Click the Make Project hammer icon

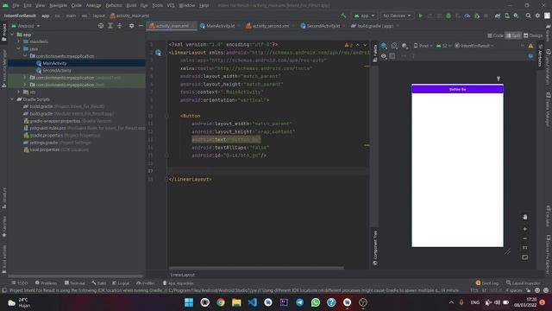tap(343, 16)
